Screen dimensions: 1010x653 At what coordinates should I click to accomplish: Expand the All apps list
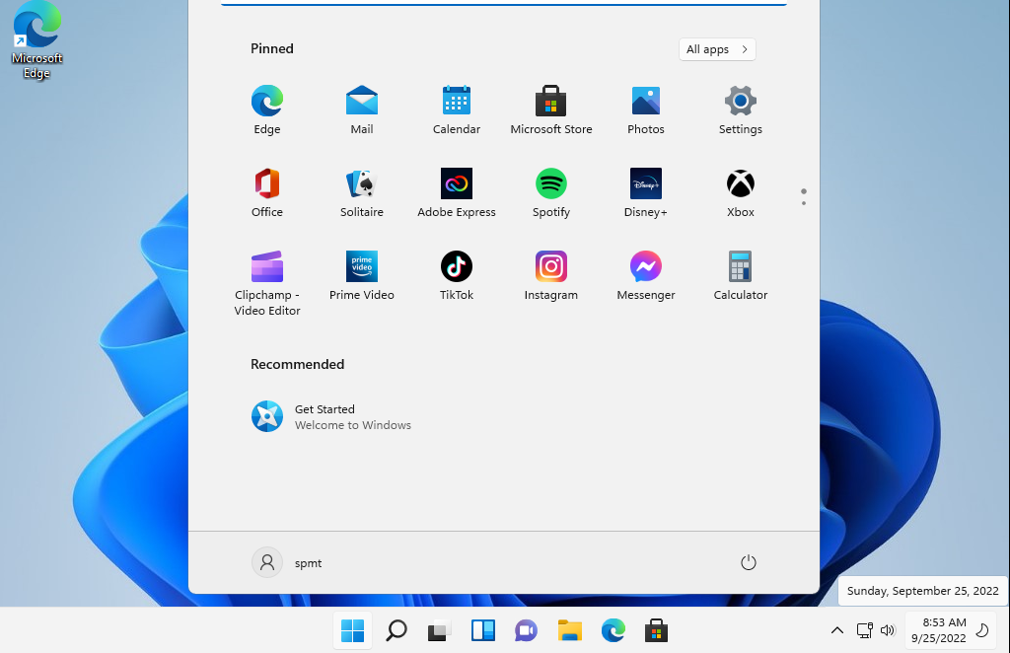click(x=717, y=49)
